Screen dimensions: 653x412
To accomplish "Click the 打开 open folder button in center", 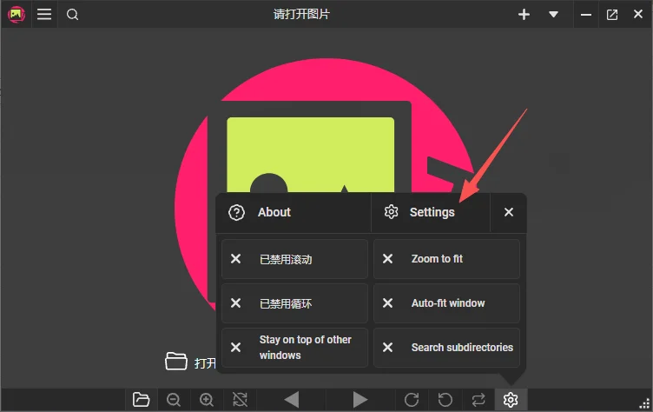I will pos(191,362).
